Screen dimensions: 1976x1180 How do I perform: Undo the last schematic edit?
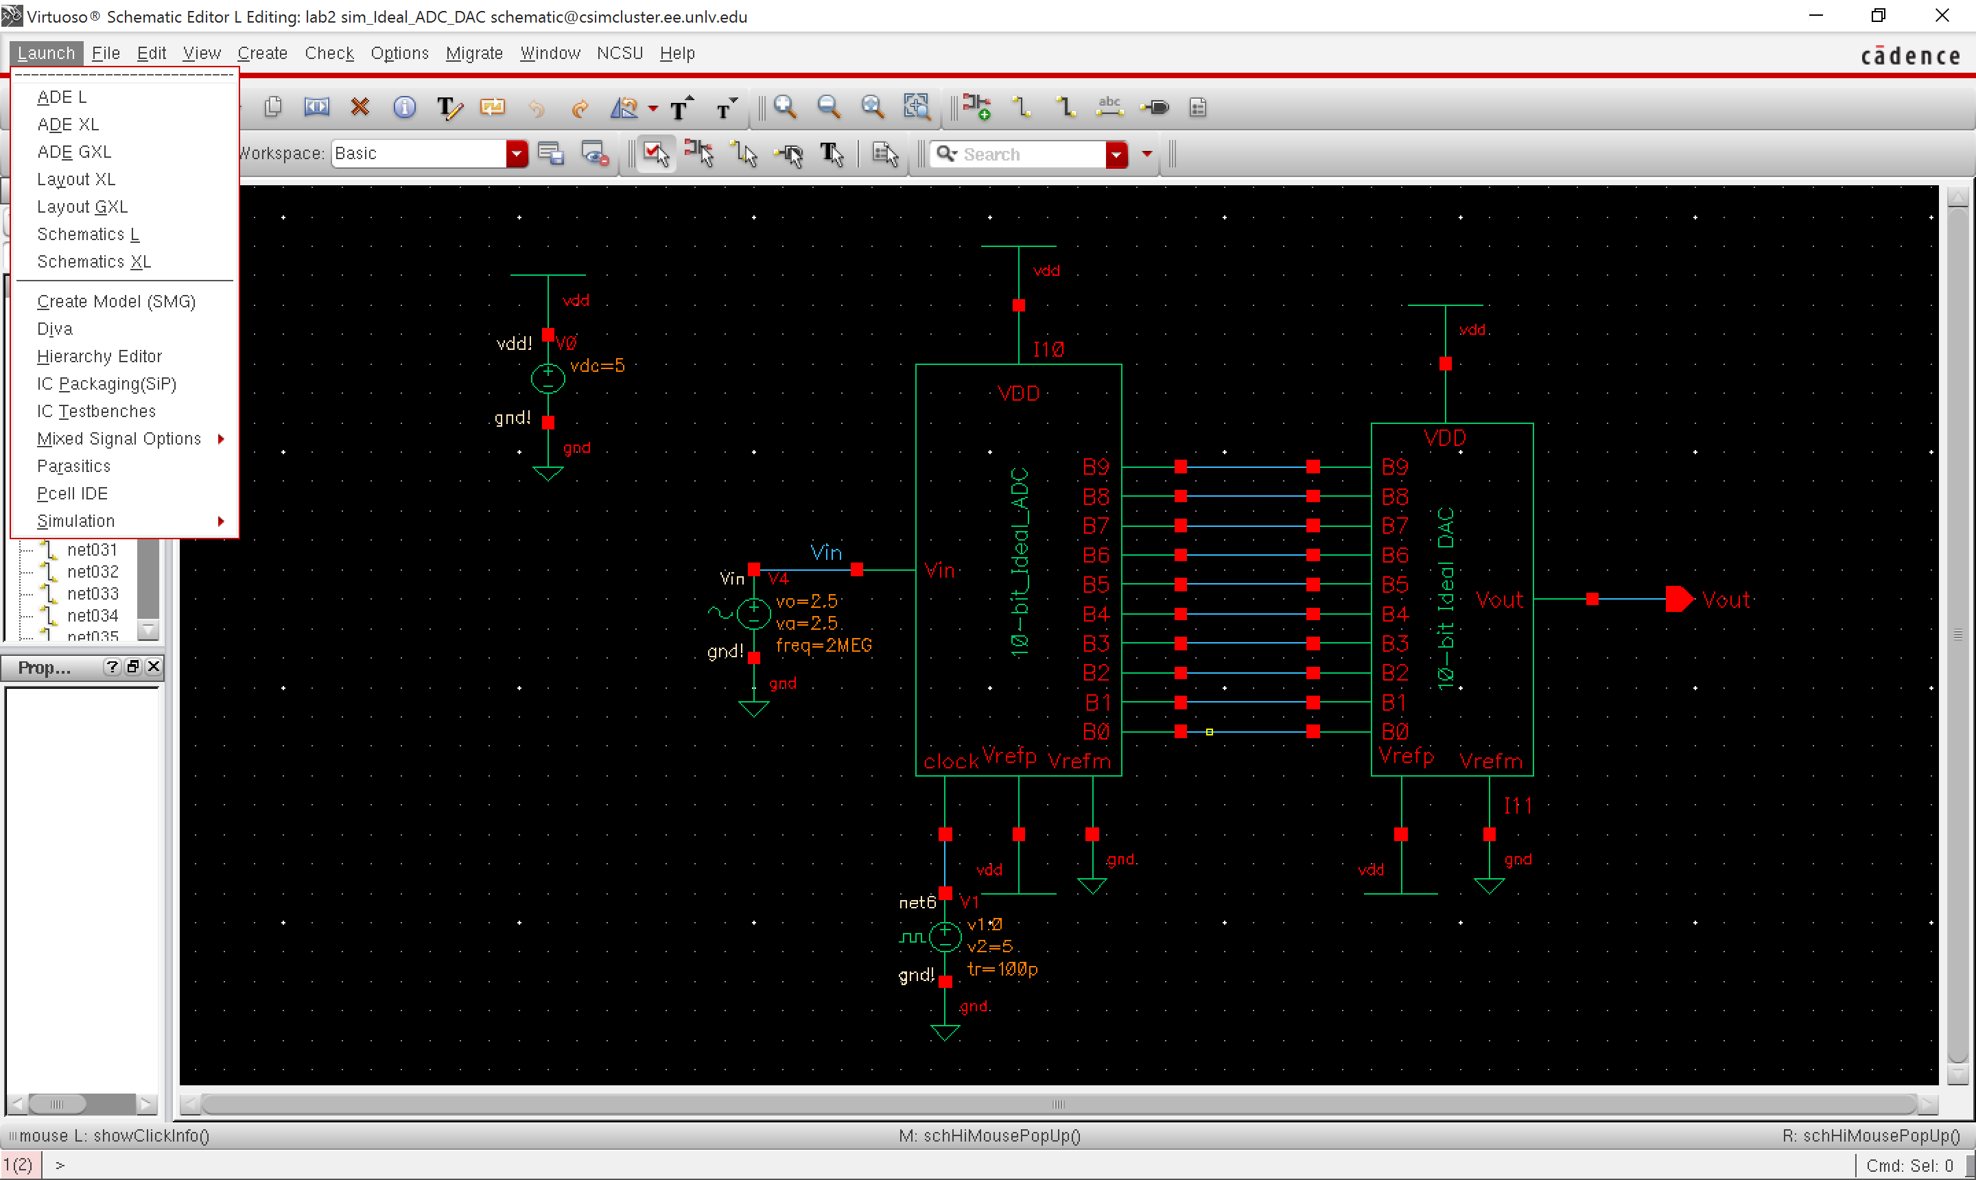[x=537, y=108]
